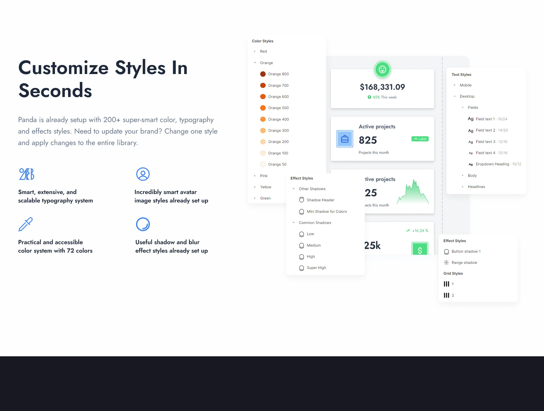The height and width of the screenshot is (411, 544).
Task: Expand the Mobile text styles group
Action: pyautogui.click(x=455, y=85)
